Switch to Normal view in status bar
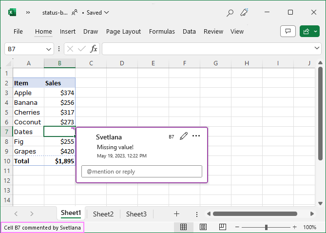 [x=184, y=227]
